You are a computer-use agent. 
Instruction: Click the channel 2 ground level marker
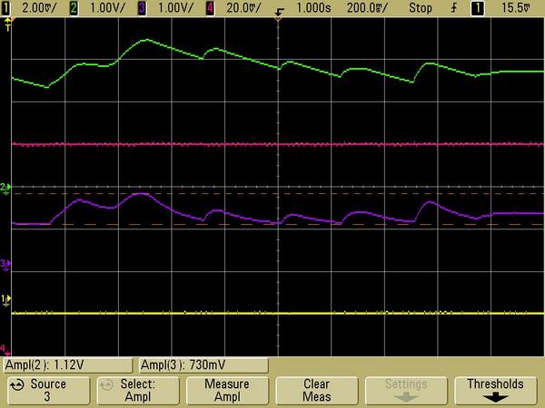(5, 188)
